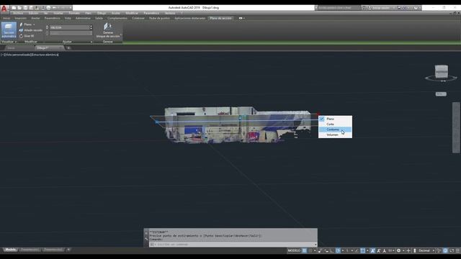Click the Añadir recodo icon
Image resolution: width=461 pixels, height=259 pixels.
click(21, 30)
